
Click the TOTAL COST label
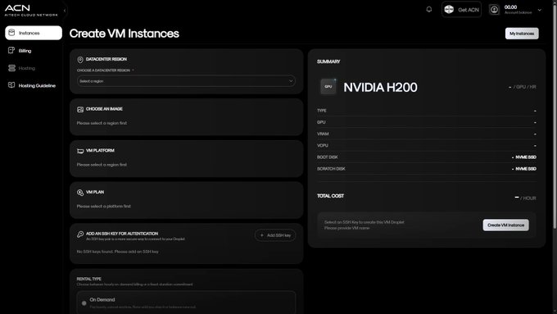330,196
